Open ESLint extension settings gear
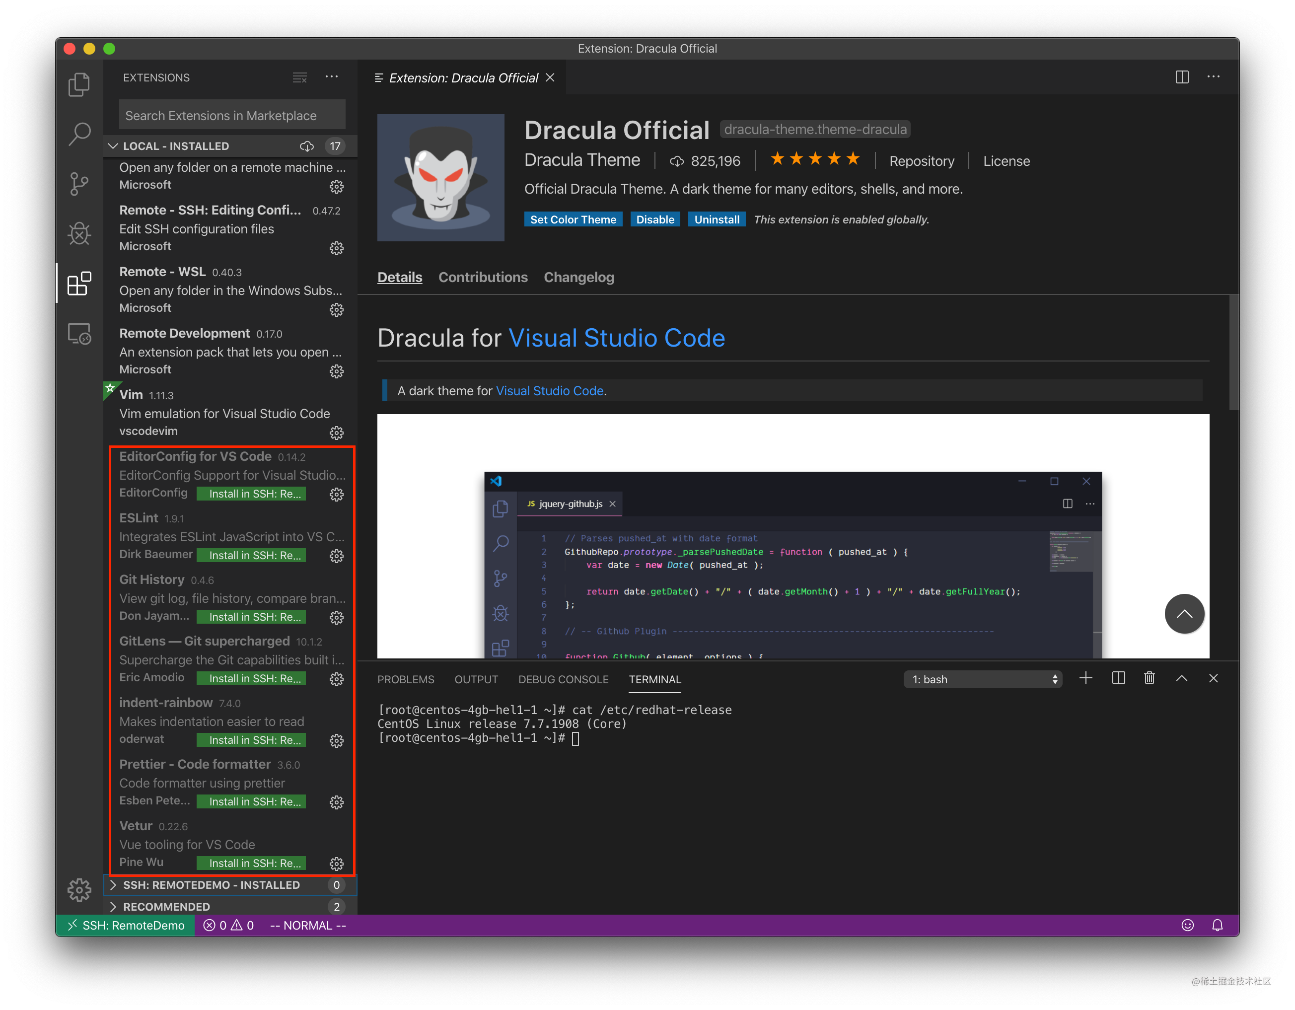The image size is (1295, 1010). coord(336,556)
